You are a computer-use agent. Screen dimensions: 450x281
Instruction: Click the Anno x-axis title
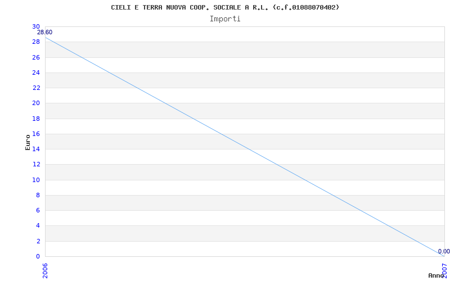436,275
